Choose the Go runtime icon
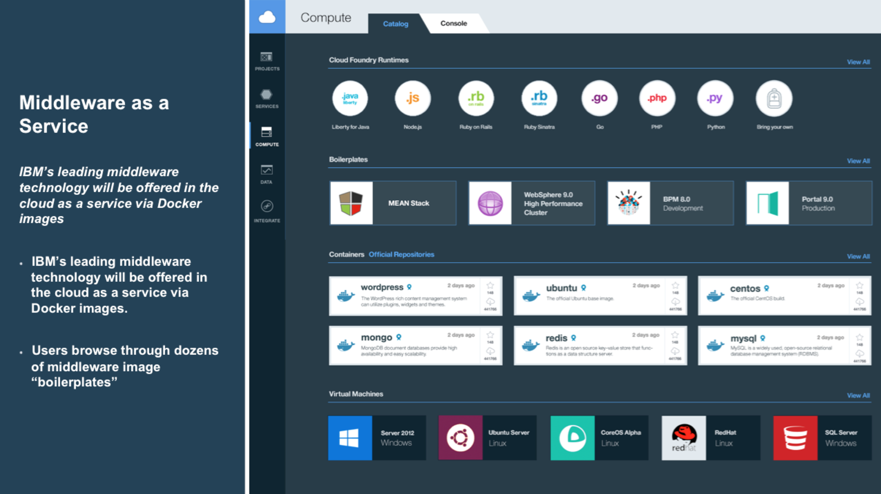The image size is (881, 494). [x=600, y=98]
